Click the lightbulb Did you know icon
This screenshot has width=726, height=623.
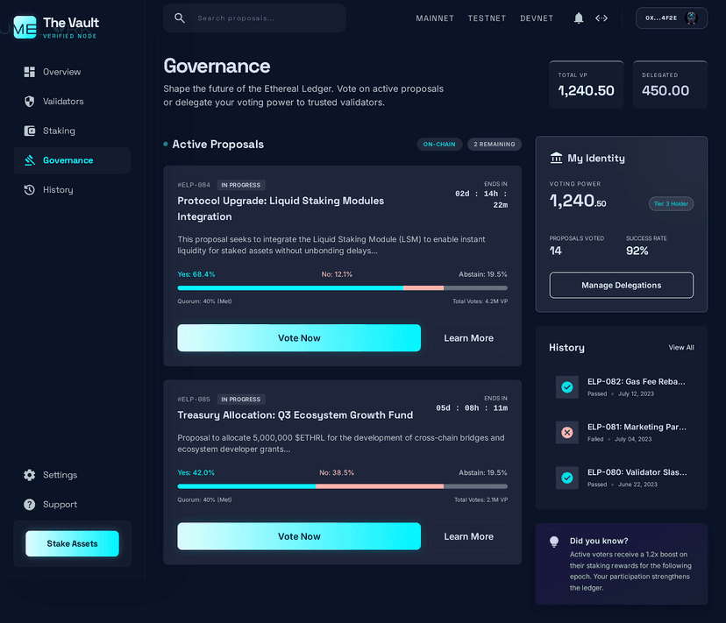pyautogui.click(x=554, y=542)
